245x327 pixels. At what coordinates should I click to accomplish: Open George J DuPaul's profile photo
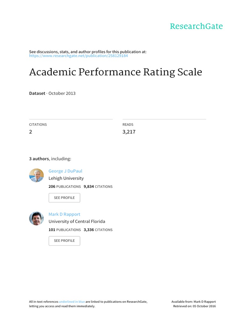point(36,176)
